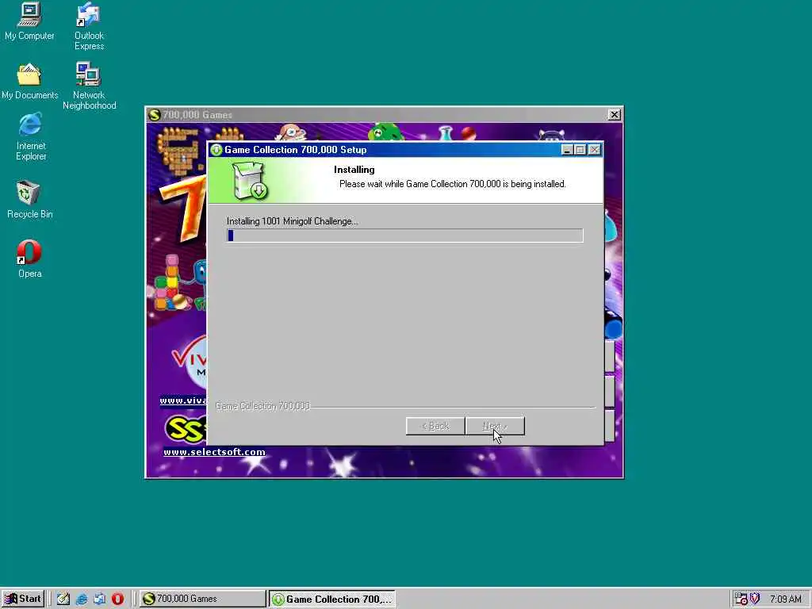Screen dimensions: 812x609
Task: Click the installation progress bar
Action: coord(405,236)
